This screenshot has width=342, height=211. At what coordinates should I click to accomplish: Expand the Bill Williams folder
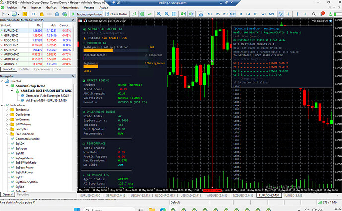point(7,124)
